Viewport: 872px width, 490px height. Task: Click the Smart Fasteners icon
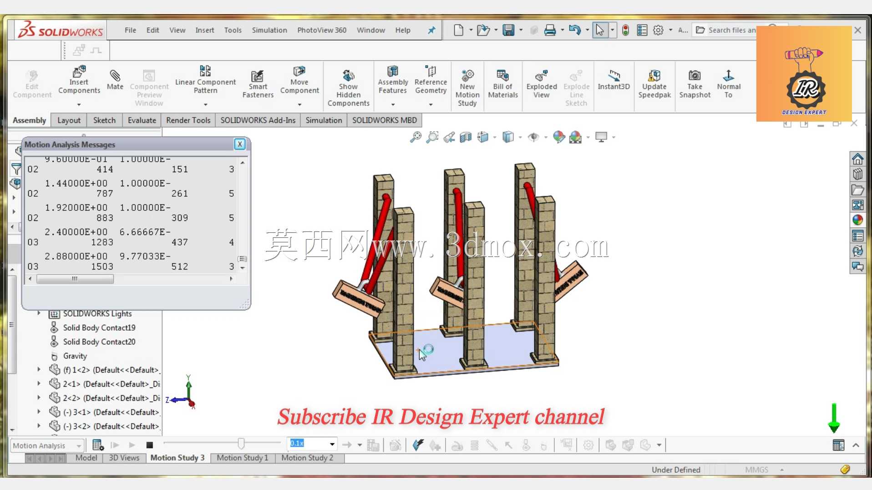point(257,76)
